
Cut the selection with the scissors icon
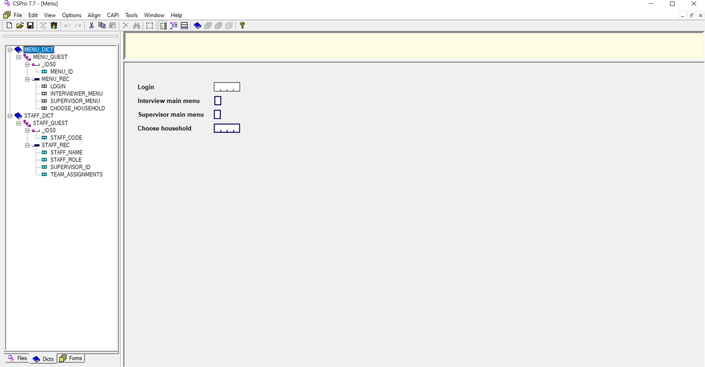click(x=91, y=25)
